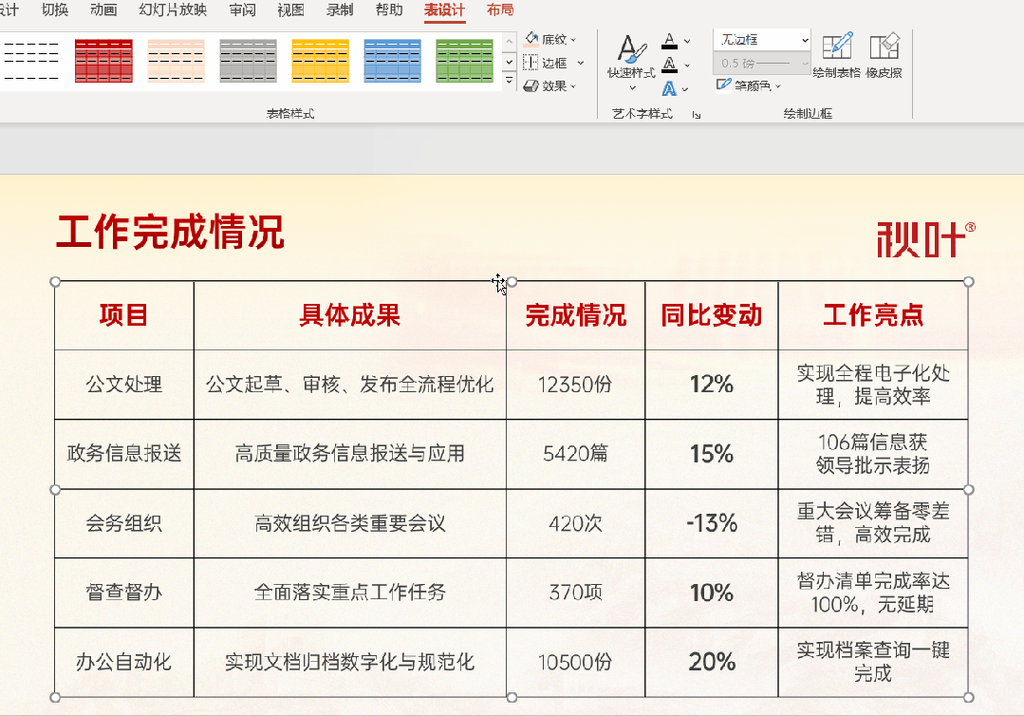1024x716 pixels.
Task: Click the Effects (效果) icon
Action: 531,85
